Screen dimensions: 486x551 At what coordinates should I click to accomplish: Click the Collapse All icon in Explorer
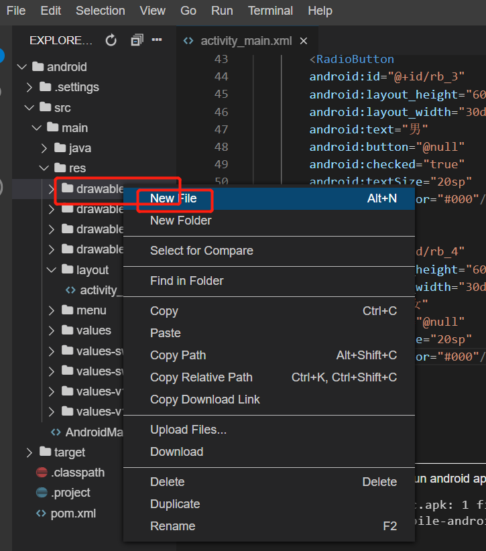(x=137, y=40)
